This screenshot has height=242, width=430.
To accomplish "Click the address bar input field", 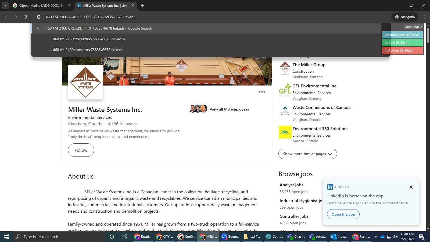I will (210, 17).
